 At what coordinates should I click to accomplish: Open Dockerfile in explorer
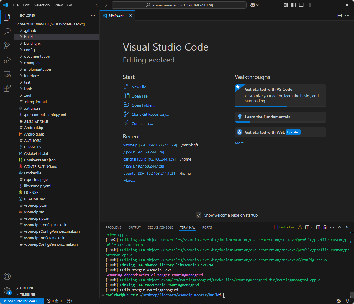pos(57,173)
